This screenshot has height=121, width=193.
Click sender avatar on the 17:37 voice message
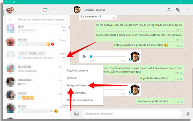pos(135,57)
